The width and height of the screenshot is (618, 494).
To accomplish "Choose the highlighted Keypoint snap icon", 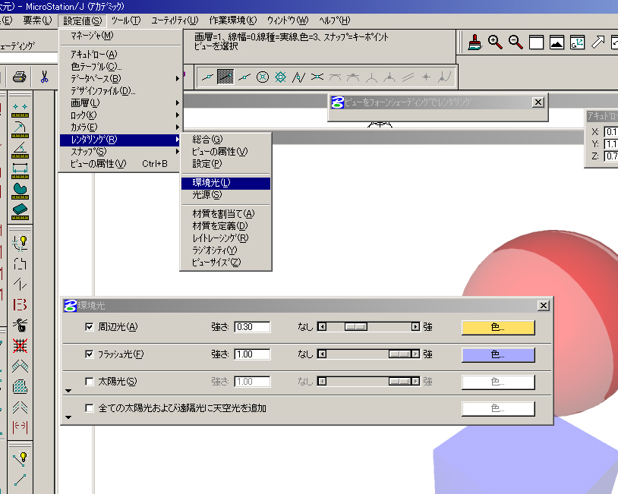I will click(x=225, y=77).
